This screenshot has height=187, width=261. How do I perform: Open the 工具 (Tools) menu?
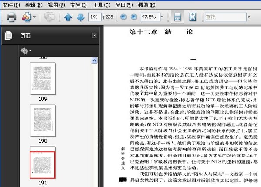click(101, 5)
